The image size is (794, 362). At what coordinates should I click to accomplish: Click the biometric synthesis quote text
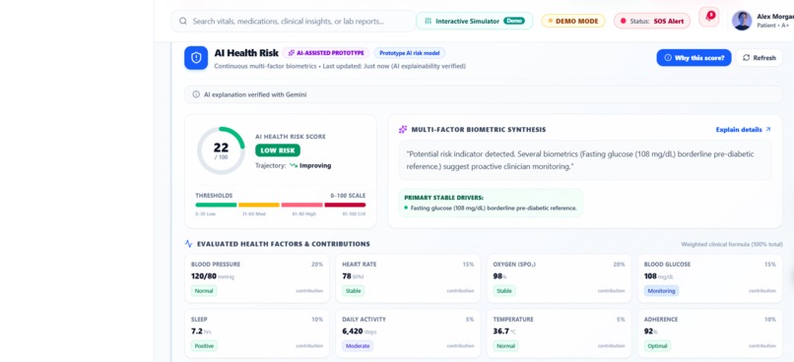pyautogui.click(x=580, y=159)
